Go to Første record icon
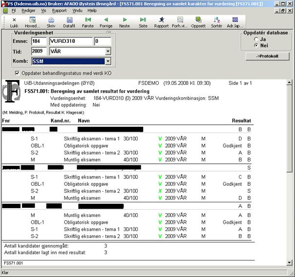The width and height of the screenshot is (295, 277). pyautogui.click(x=88, y=20)
